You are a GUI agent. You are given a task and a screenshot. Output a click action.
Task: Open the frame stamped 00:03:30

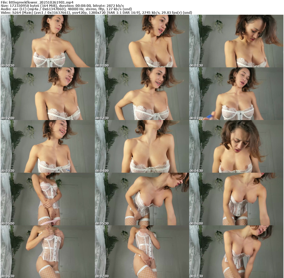[47, 146]
